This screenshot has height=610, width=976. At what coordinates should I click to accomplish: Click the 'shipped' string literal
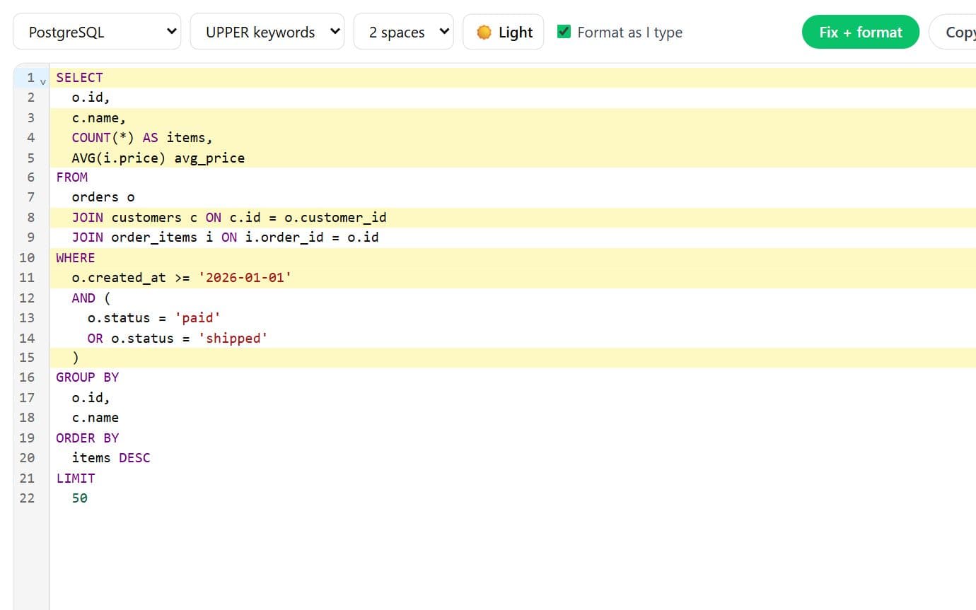point(233,338)
